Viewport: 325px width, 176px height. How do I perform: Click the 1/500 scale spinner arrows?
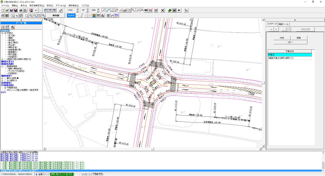pyautogui.click(x=77, y=10)
